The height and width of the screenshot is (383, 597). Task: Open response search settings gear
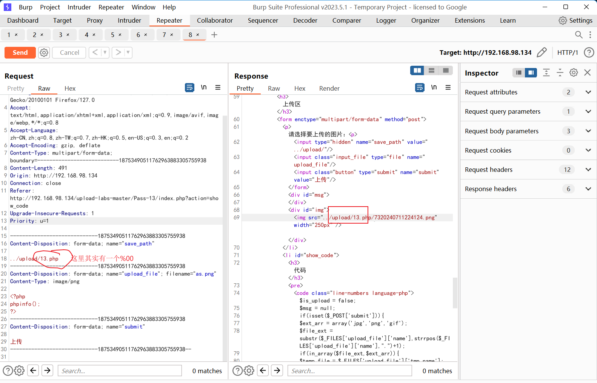[249, 371]
